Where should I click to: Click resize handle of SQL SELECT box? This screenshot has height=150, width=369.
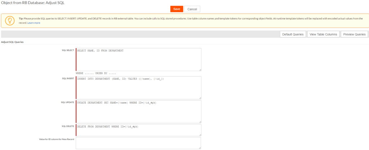point(200,70)
